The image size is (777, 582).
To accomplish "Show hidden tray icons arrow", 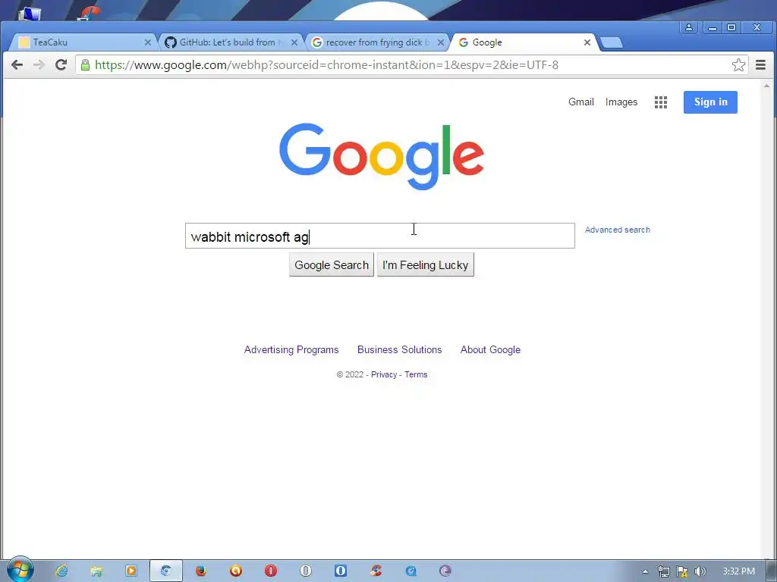I will click(645, 571).
